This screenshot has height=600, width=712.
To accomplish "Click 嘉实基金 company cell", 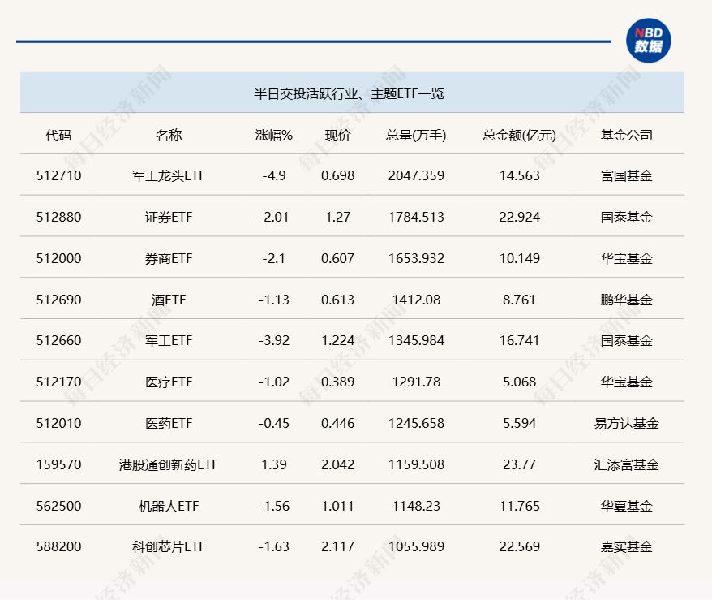I will pyautogui.click(x=627, y=546).
